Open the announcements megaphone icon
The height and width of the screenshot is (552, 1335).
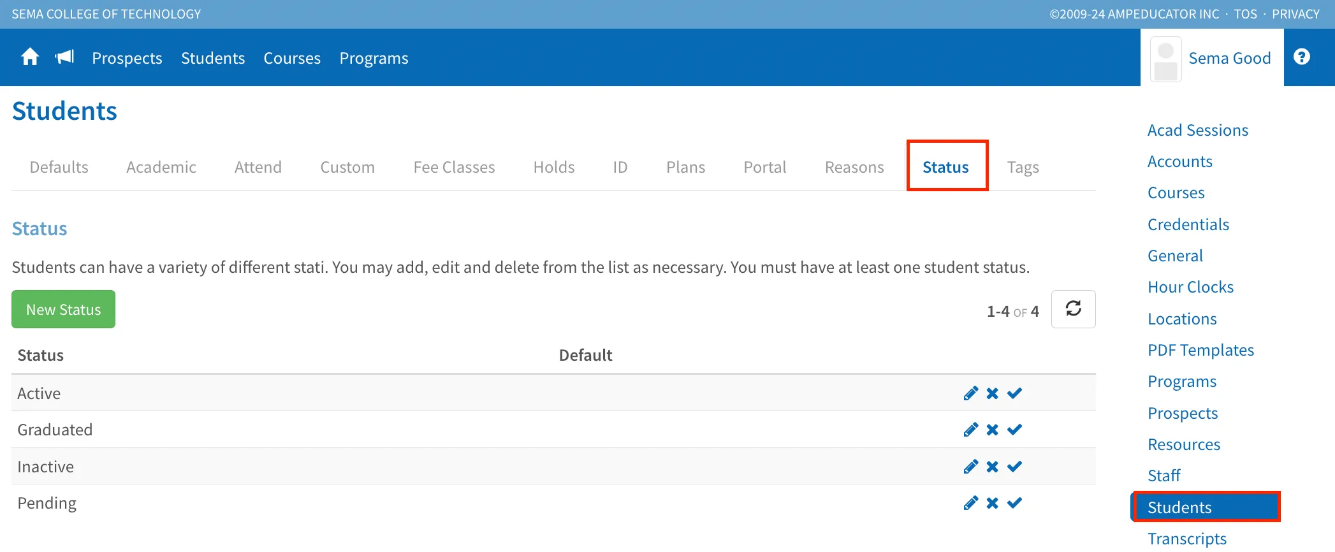(64, 57)
